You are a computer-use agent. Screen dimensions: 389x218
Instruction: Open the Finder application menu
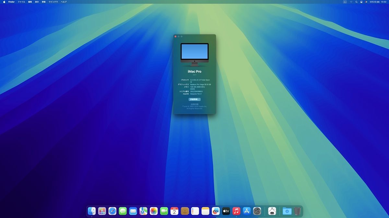point(12,2)
